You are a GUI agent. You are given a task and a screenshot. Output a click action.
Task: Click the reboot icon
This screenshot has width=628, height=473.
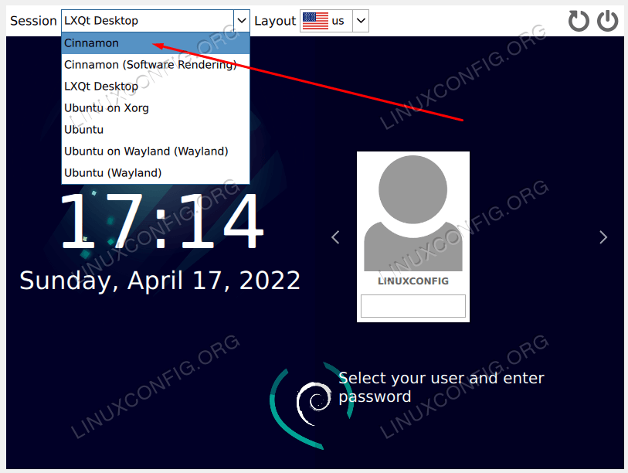pos(579,21)
